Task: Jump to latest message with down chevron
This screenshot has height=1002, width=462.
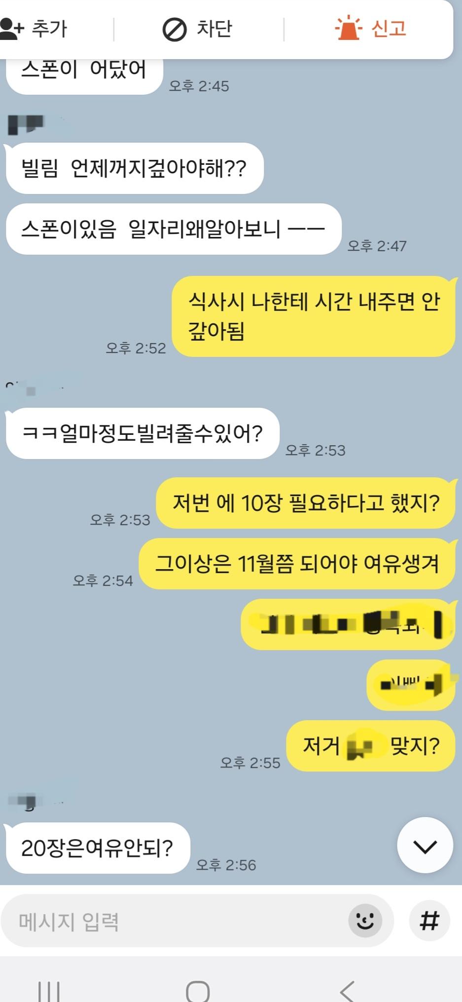Action: [x=425, y=846]
